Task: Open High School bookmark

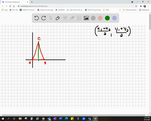Action: coord(75,10)
